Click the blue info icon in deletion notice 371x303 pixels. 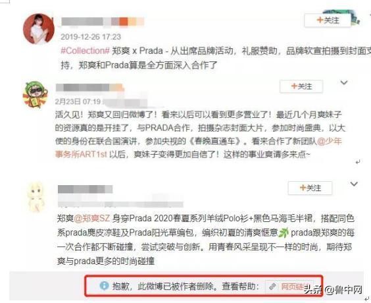click(x=104, y=286)
